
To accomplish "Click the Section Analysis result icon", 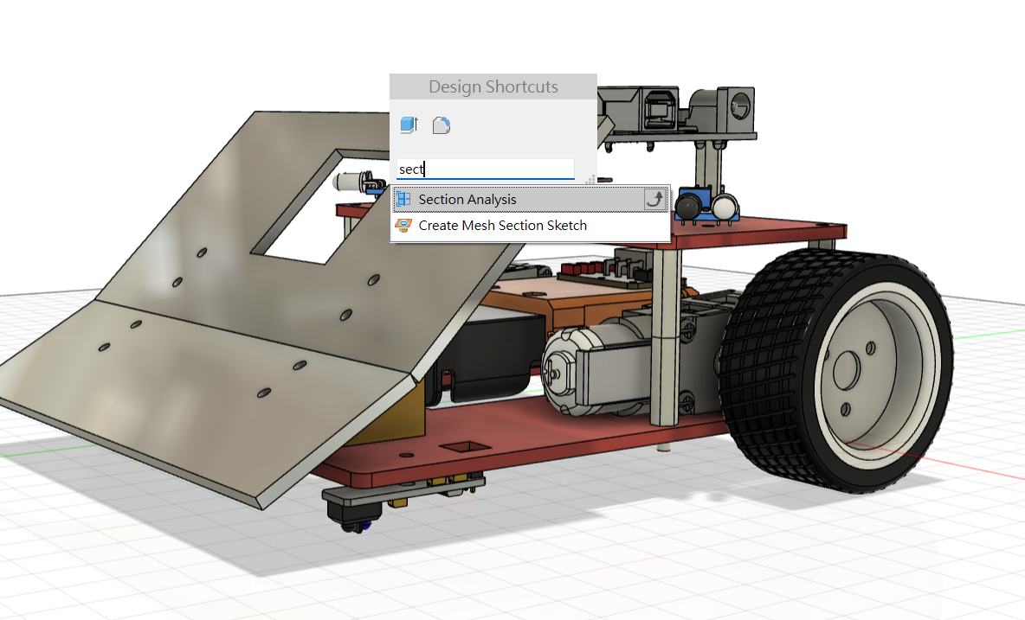I will [403, 200].
